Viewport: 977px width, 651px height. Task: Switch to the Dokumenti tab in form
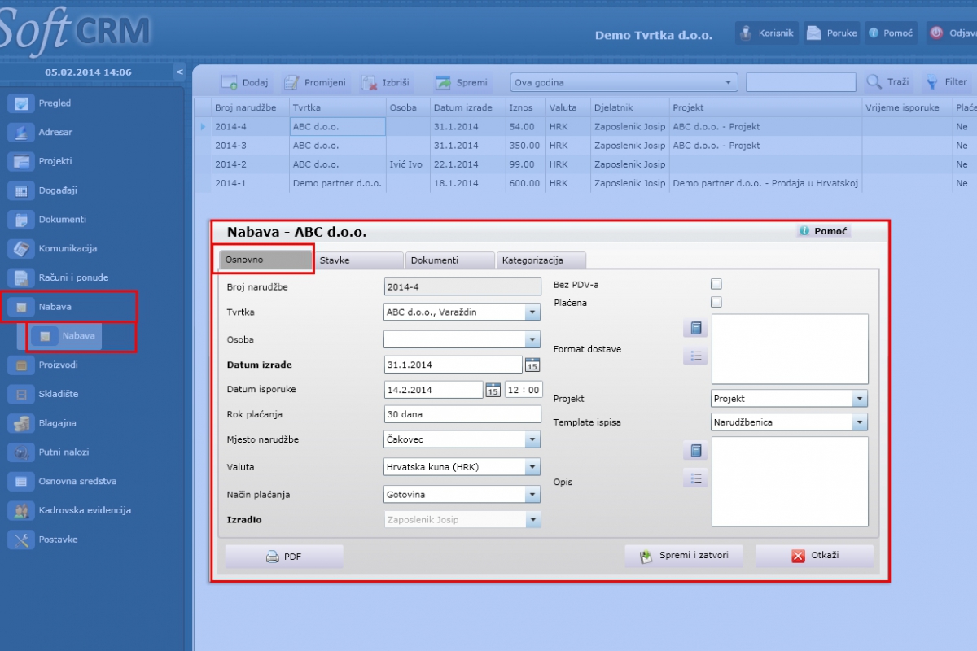[449, 260]
